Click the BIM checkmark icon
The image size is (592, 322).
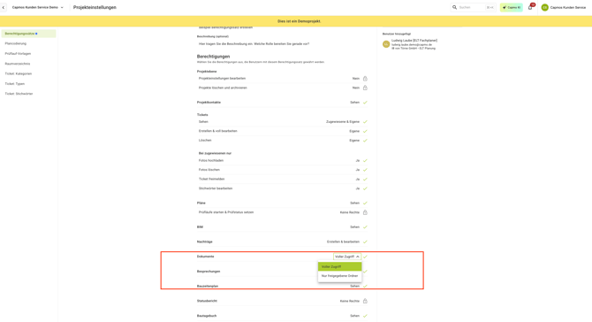(x=365, y=227)
